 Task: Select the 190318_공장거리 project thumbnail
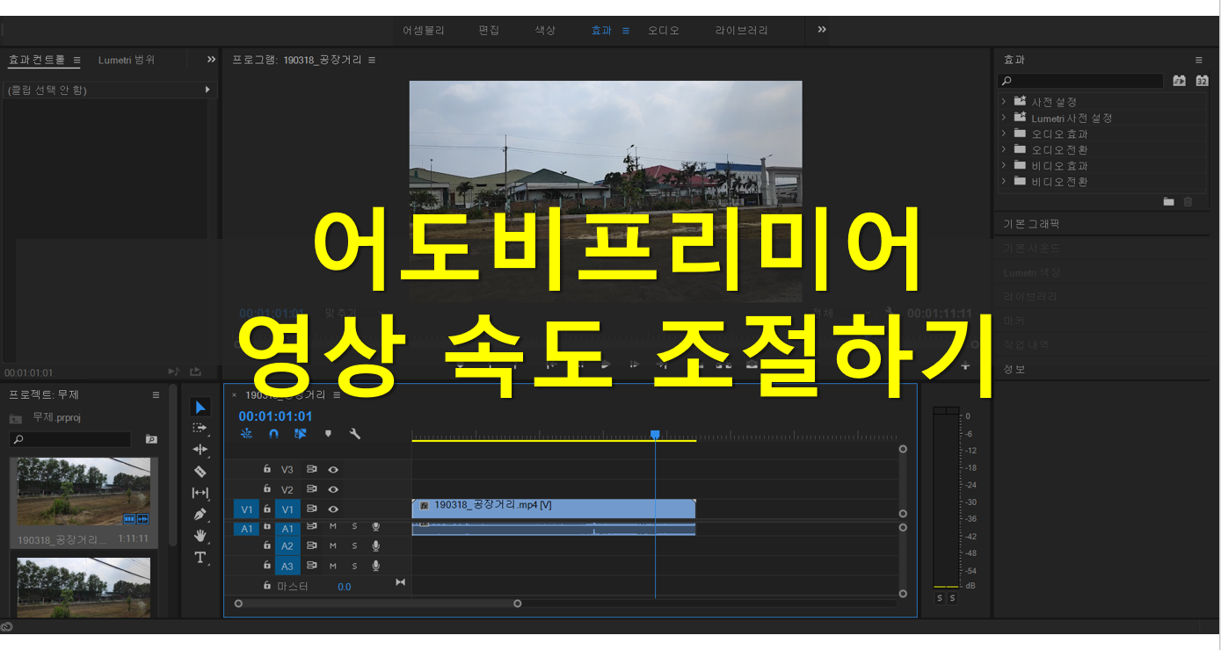click(84, 492)
